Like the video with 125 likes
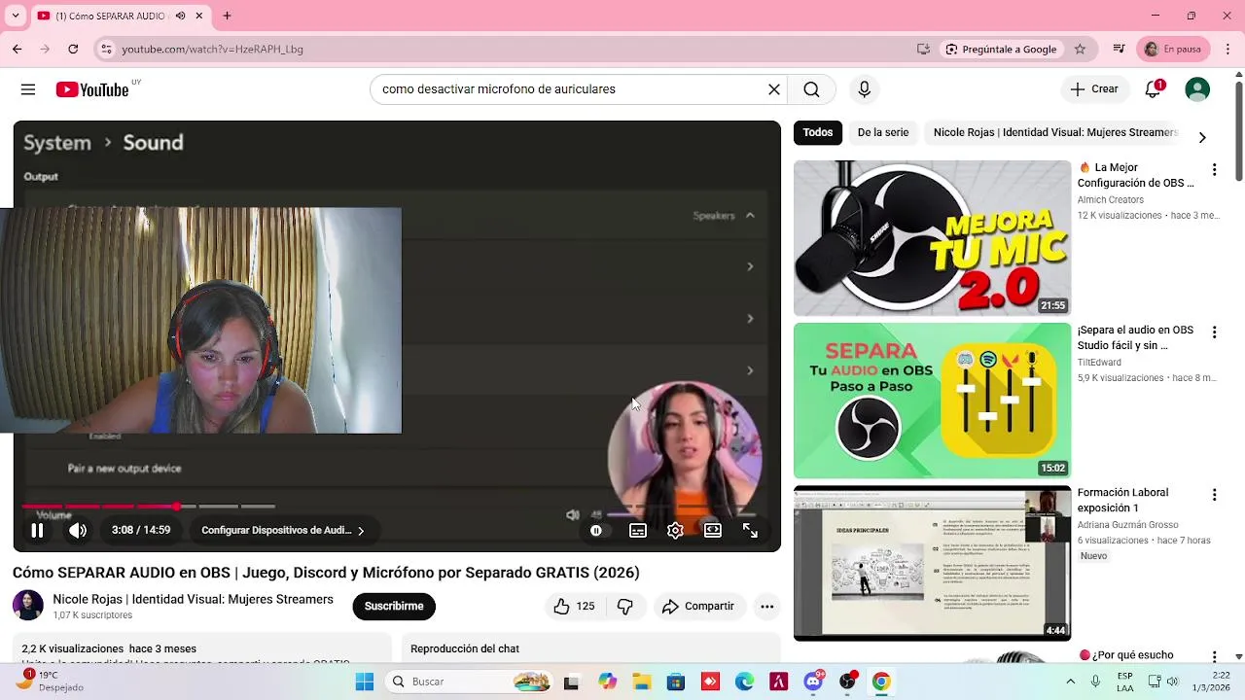Viewport: 1245px width, 700px height. coord(574,606)
